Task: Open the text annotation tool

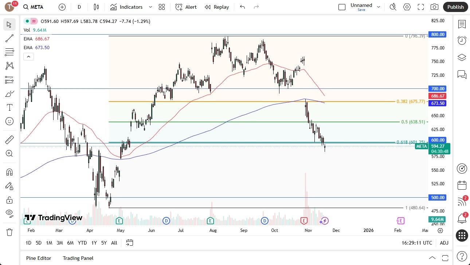Action: (9, 107)
